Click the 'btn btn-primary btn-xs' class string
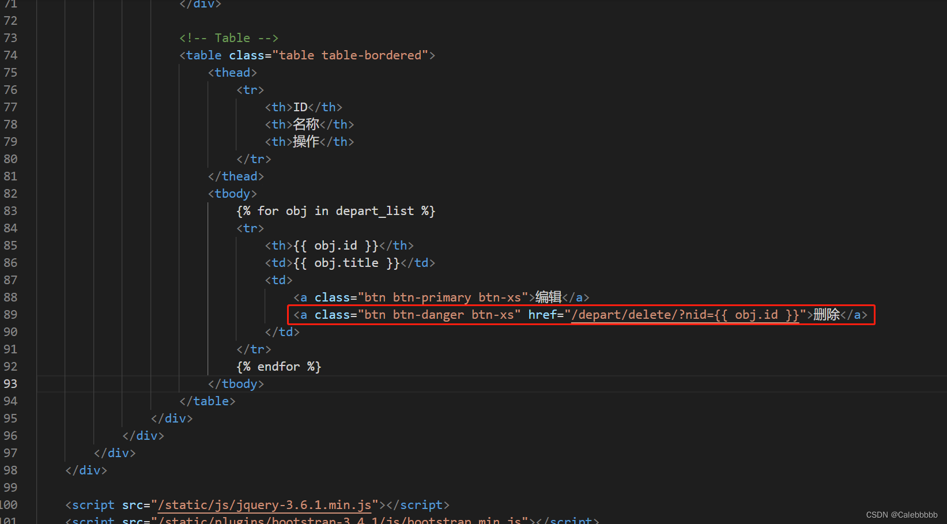 pos(443,297)
